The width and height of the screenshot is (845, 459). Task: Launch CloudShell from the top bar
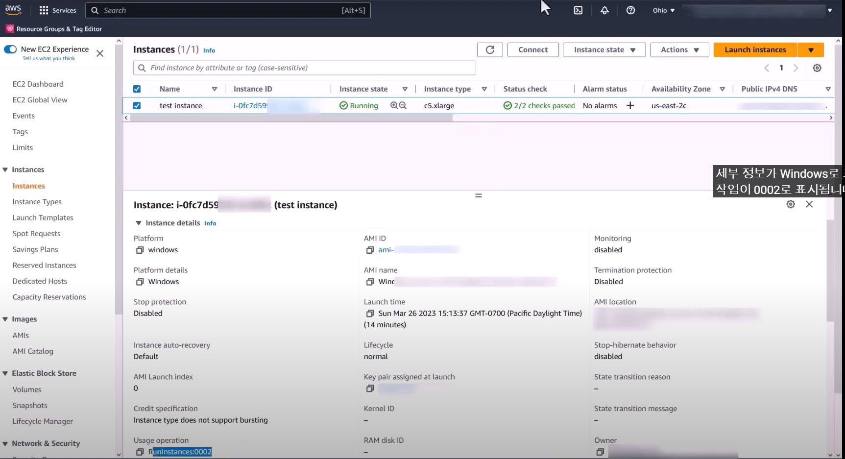578,10
